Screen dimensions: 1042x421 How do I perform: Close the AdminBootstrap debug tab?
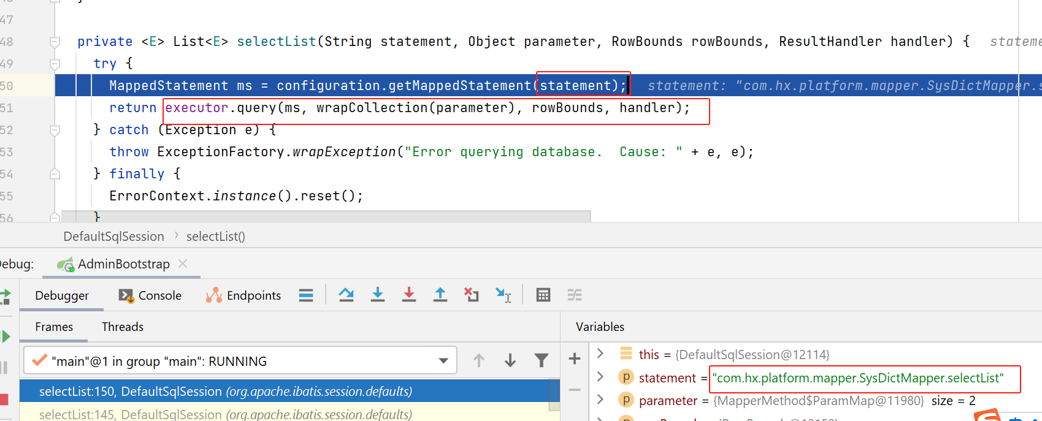(x=183, y=264)
